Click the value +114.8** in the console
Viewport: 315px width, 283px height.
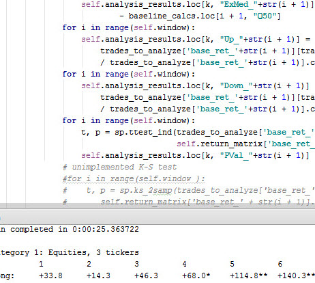coord(249,276)
